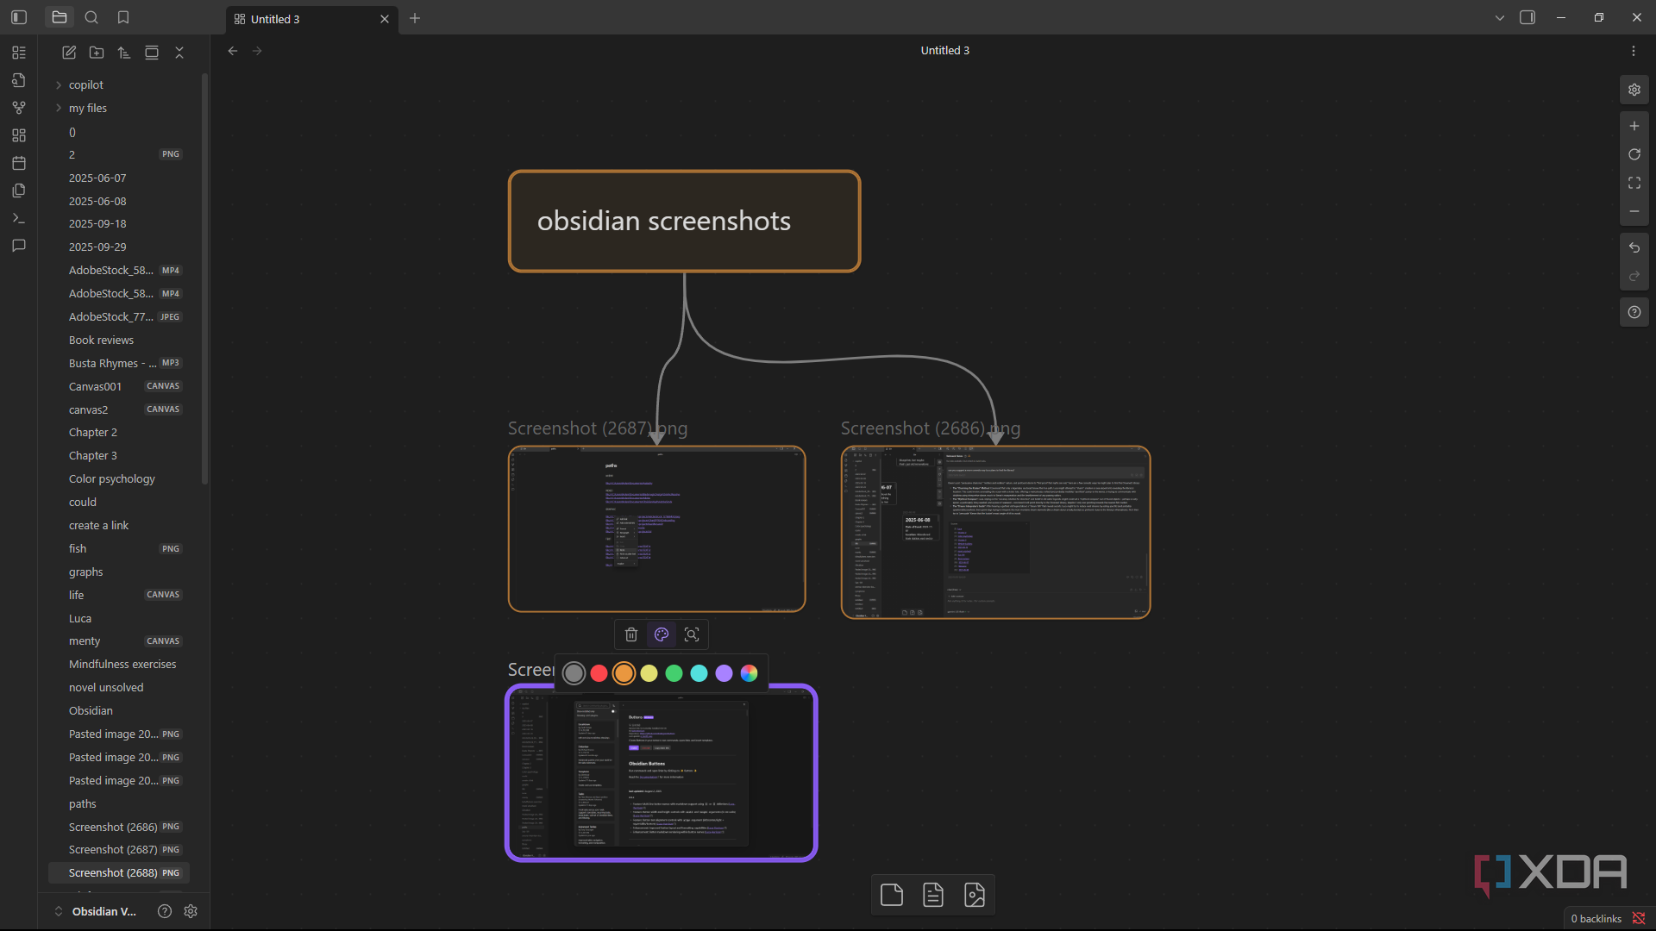Pick the purple color swatch
The image size is (1656, 931).
pyautogui.click(x=724, y=673)
